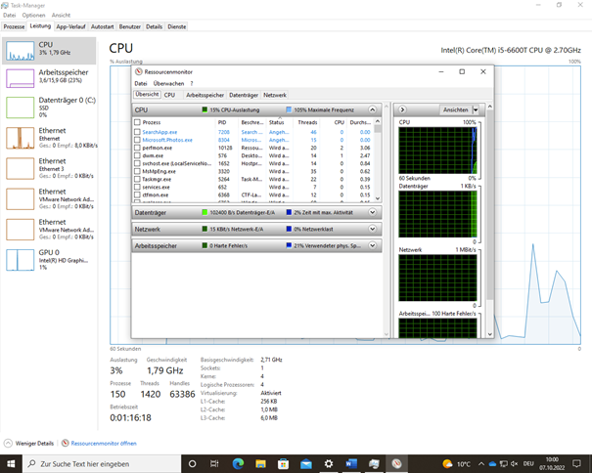Check the svchost.exe (LocalServiceNo...) checkbox
592x473 pixels.
(x=137, y=163)
